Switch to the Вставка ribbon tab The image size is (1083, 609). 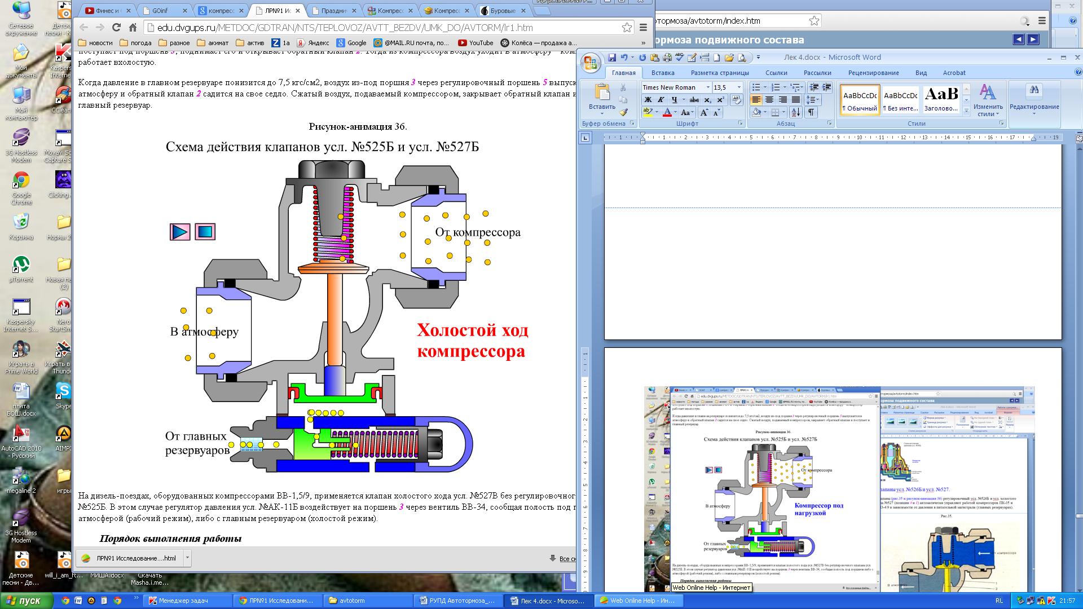point(663,73)
